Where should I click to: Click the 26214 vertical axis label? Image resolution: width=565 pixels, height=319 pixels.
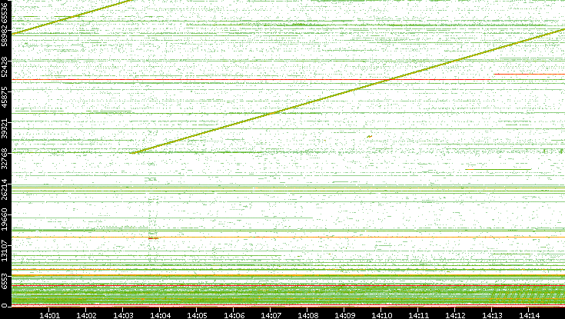[5, 189]
